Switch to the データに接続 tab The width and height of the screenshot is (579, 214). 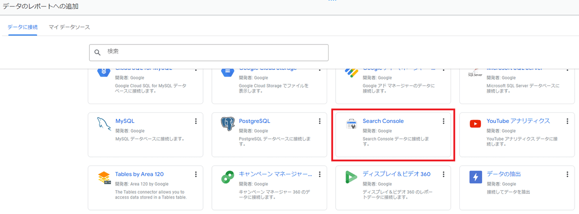click(x=23, y=27)
